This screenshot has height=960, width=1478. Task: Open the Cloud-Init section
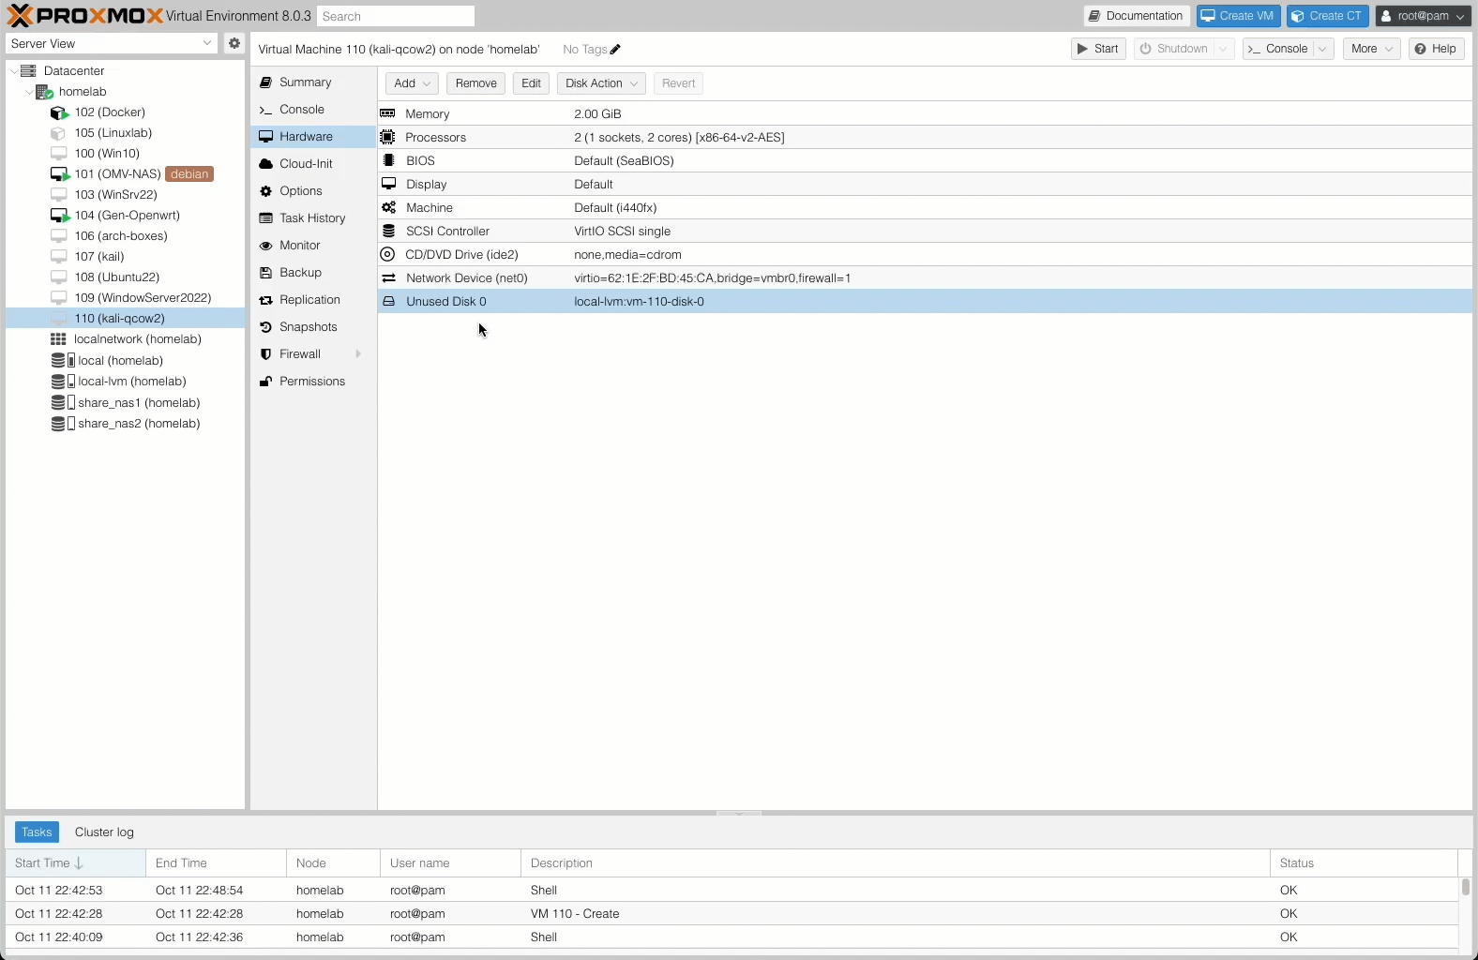pos(313,164)
